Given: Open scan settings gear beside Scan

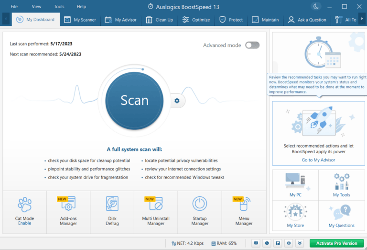Looking at the screenshot, I should (x=177, y=101).
